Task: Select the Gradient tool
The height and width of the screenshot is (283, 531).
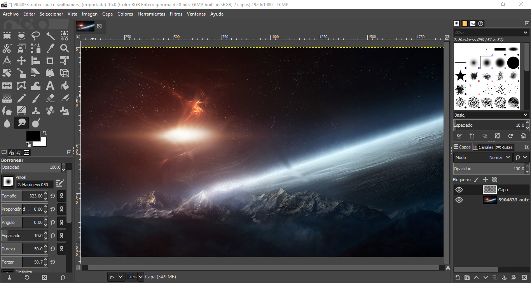Action: [x=7, y=98]
